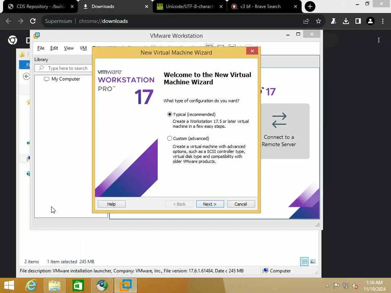Open File Explorer from the taskbar
Viewport: 391px width, 293px height.
pos(55,285)
